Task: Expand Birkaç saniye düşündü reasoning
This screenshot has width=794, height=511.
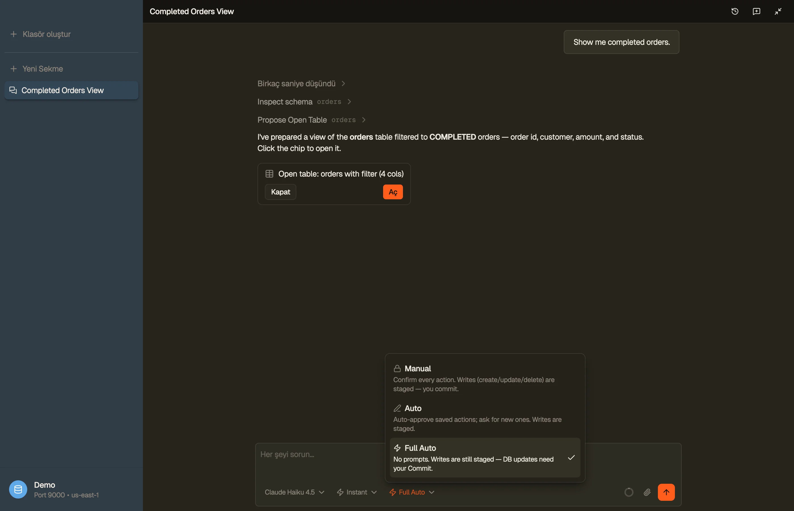Action: pos(301,84)
